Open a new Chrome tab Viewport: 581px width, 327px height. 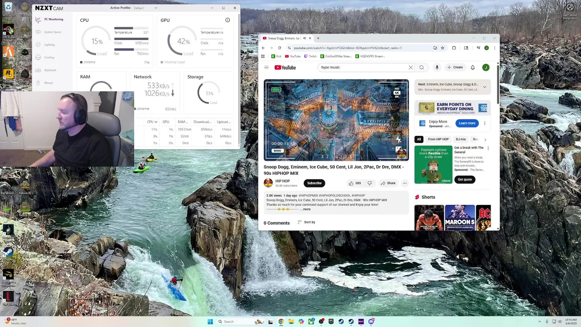pos(318,38)
